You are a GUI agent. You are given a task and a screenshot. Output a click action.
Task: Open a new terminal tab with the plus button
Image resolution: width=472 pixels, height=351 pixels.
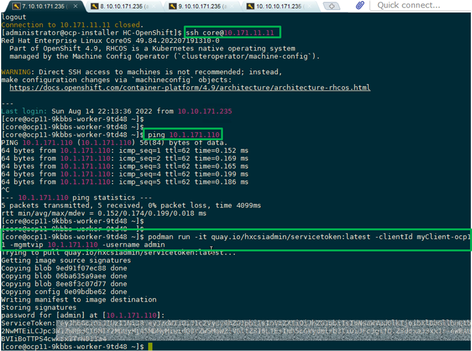(x=332, y=6)
